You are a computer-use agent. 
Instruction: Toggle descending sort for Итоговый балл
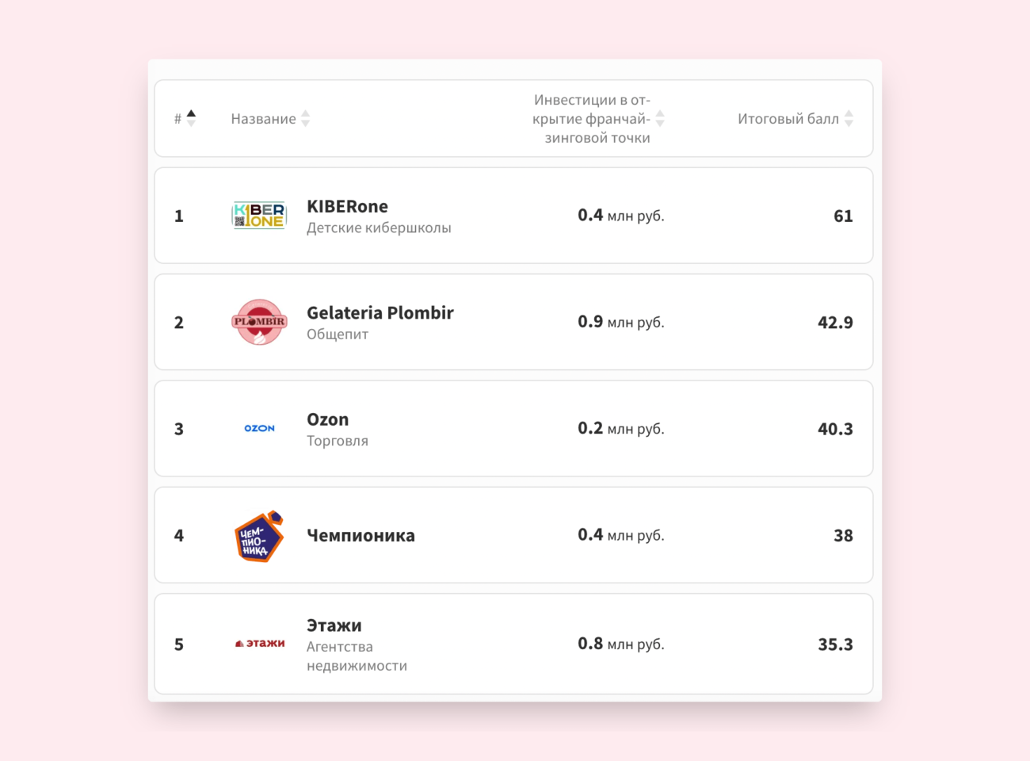[x=849, y=121]
